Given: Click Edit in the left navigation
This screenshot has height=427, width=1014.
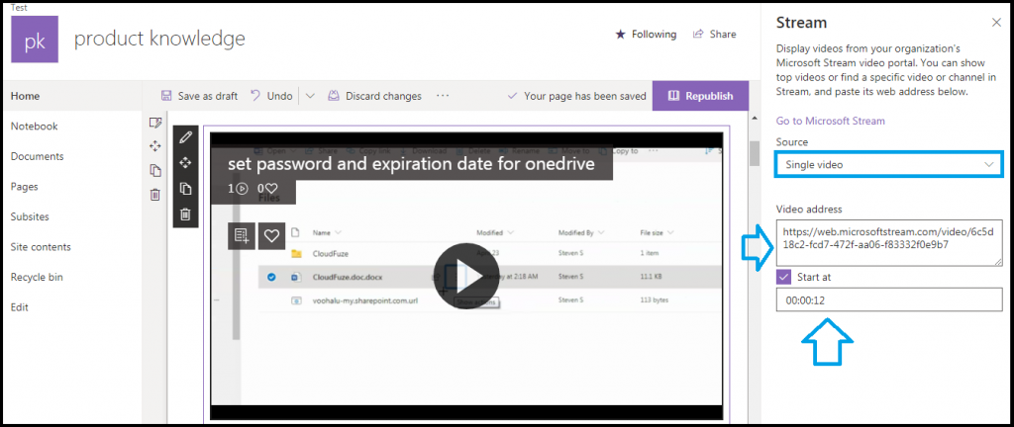Looking at the screenshot, I should [x=20, y=307].
